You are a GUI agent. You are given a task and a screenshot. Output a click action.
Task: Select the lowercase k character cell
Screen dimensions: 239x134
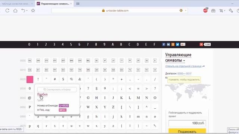(121, 117)
